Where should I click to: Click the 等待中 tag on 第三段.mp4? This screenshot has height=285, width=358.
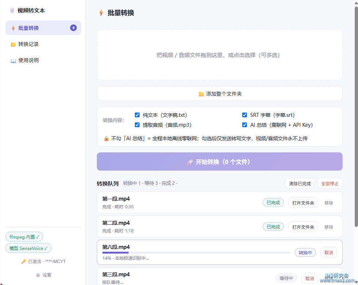coord(286,278)
